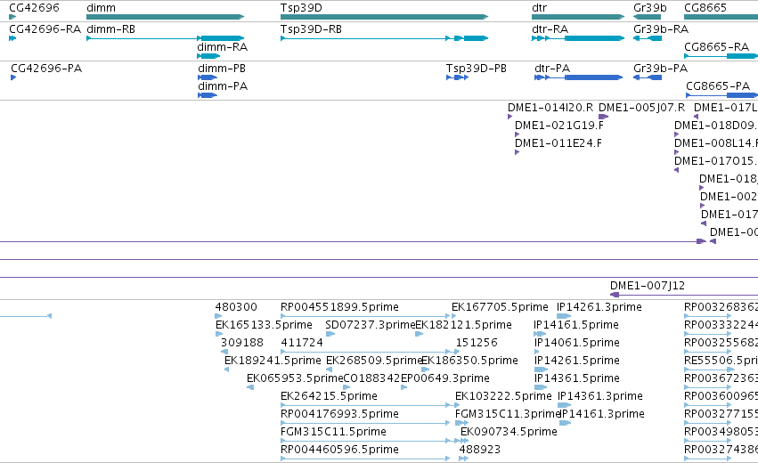Select the DME1-007J12 clone feature
The image size is (758, 463).
(x=684, y=295)
